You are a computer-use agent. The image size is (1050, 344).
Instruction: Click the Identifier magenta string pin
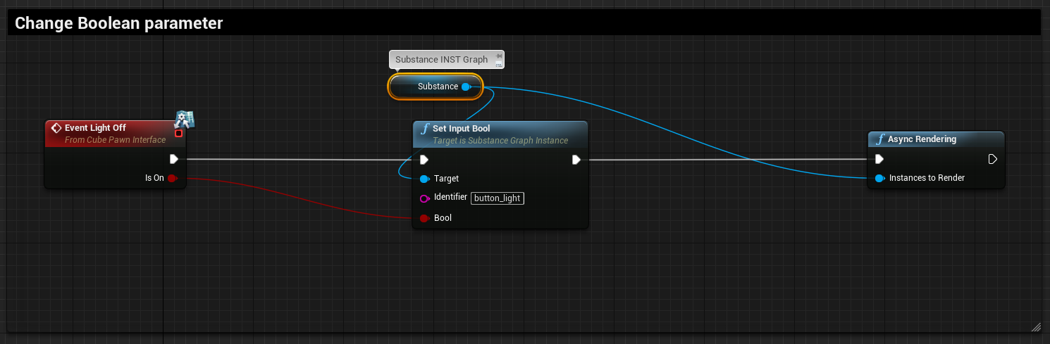point(424,198)
